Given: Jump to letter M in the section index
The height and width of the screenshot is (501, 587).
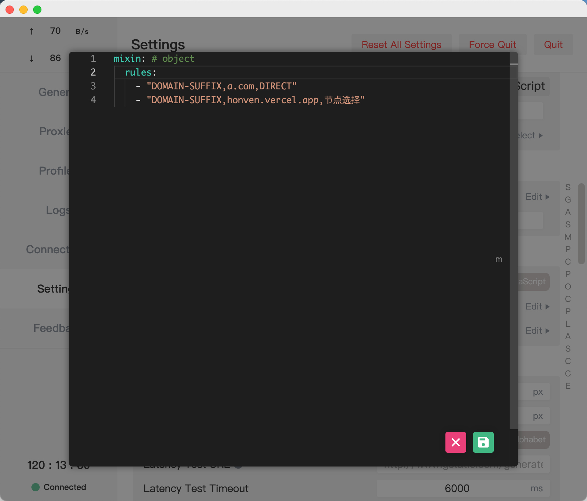Looking at the screenshot, I should coord(568,237).
